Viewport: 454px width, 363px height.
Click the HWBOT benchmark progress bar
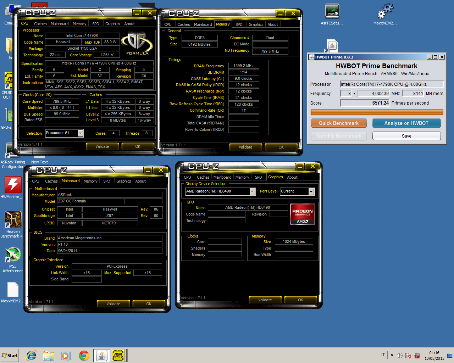[377, 112]
